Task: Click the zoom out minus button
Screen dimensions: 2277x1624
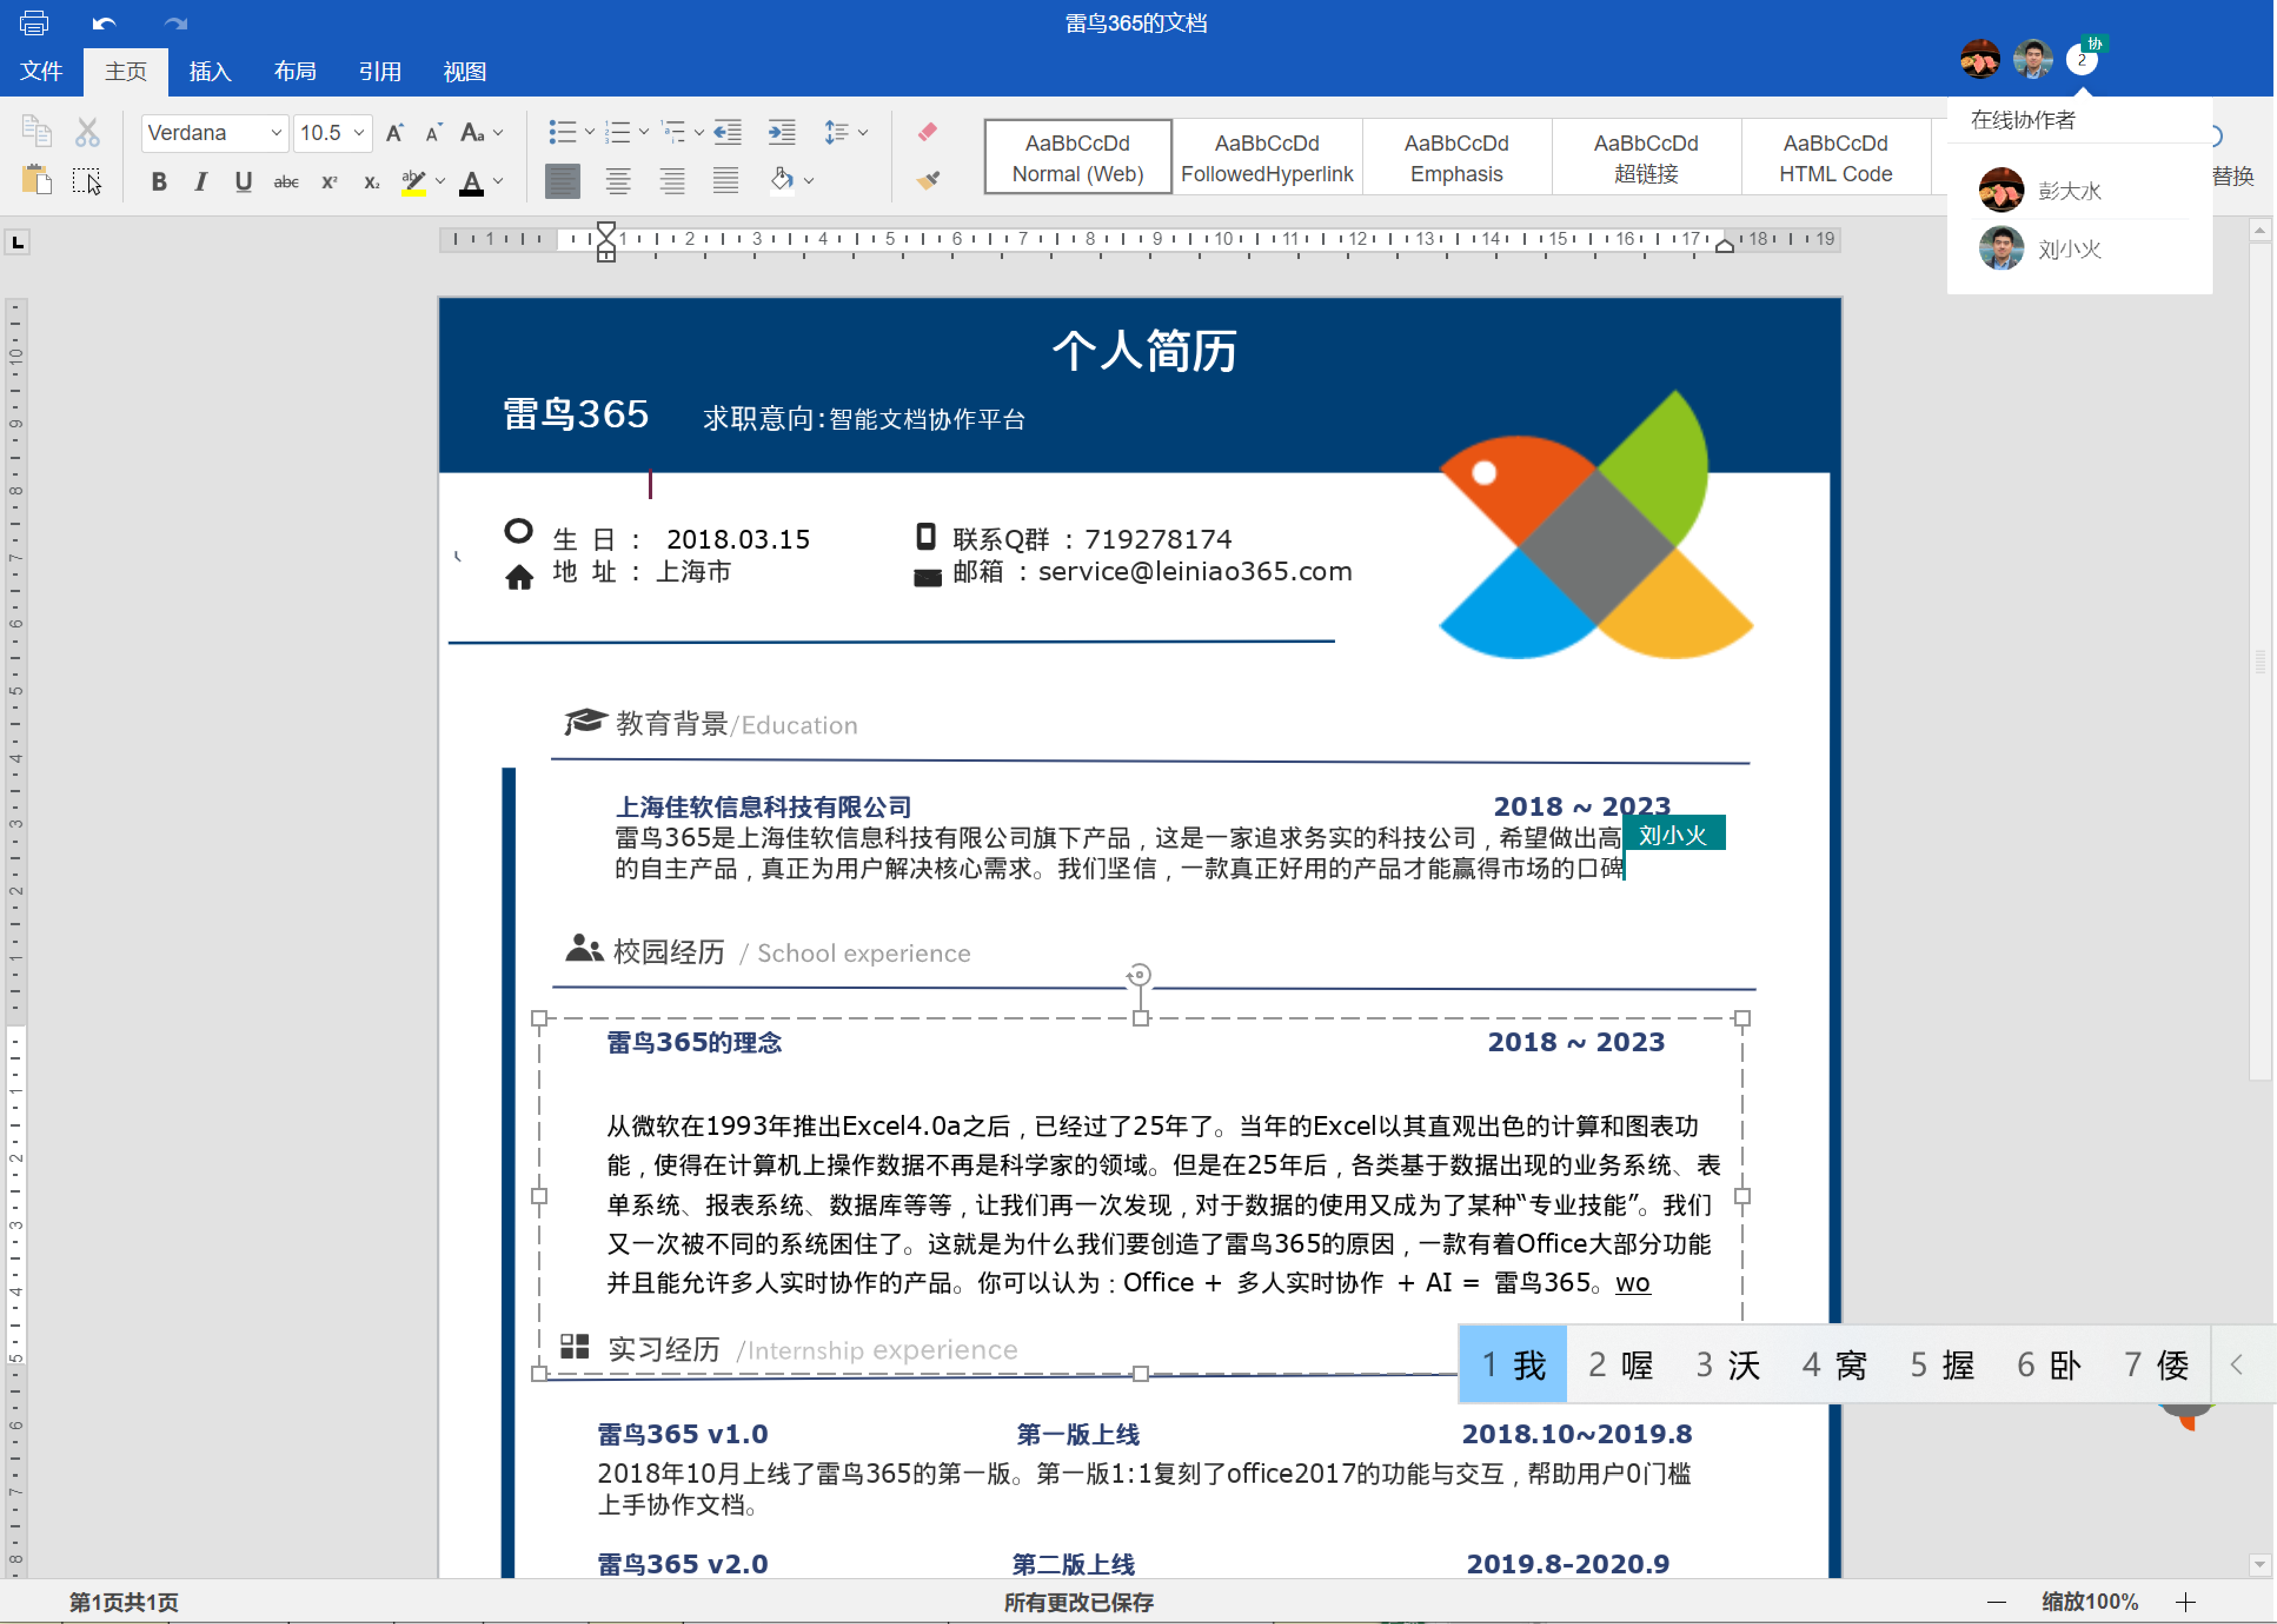Action: [1996, 1602]
